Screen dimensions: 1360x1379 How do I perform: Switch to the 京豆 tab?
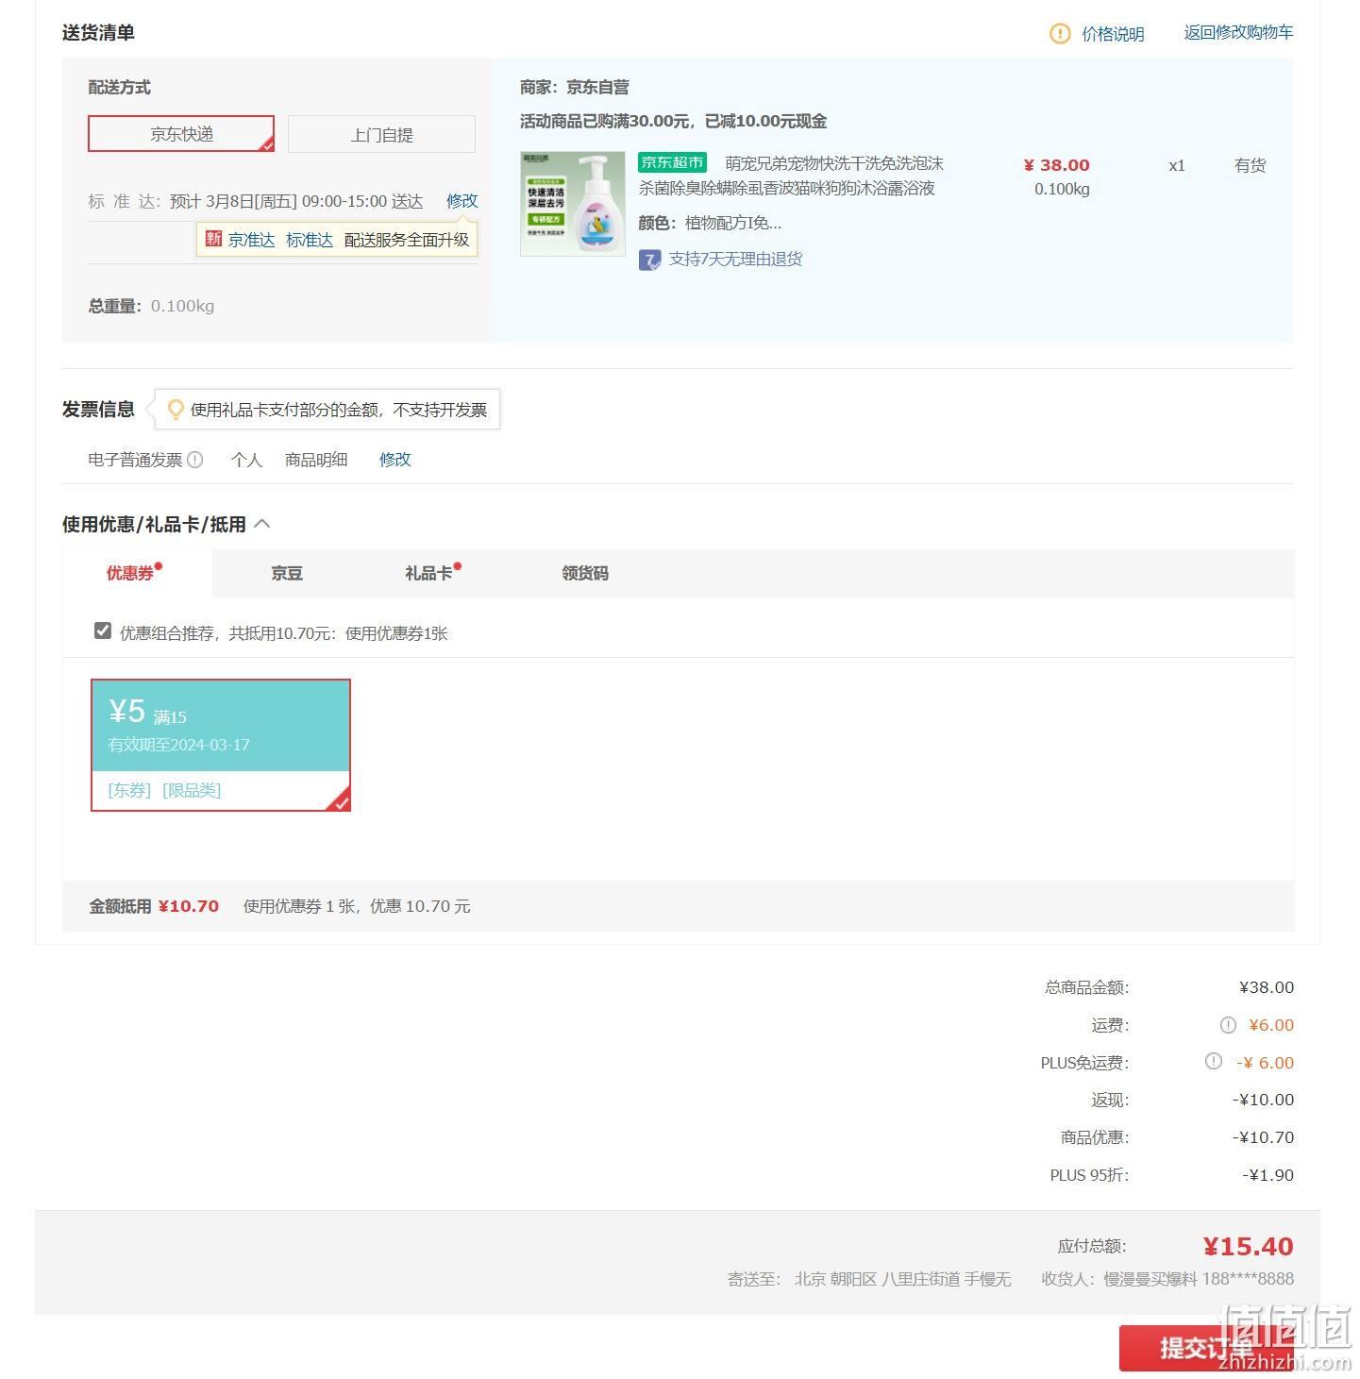click(x=287, y=573)
